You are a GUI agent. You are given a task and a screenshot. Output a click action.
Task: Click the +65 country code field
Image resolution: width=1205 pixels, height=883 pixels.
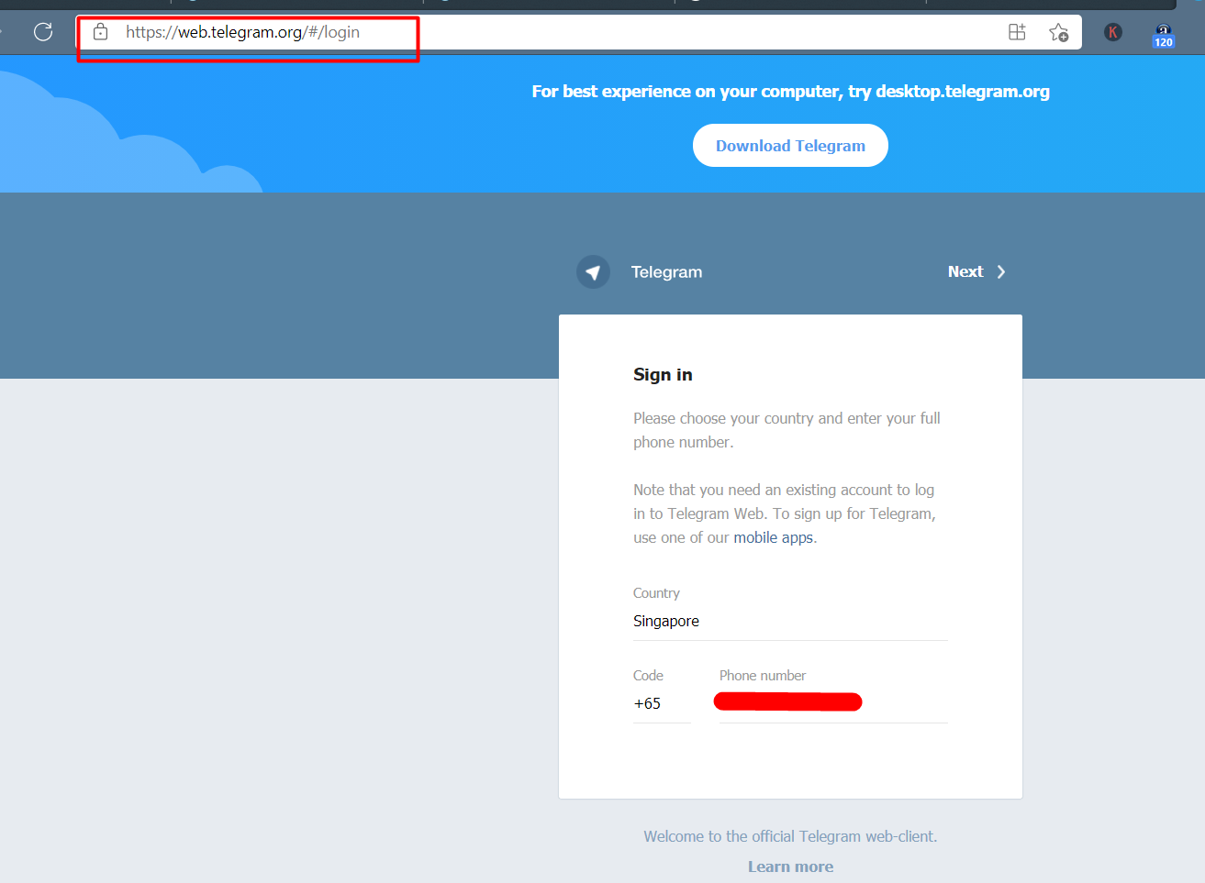tap(662, 704)
